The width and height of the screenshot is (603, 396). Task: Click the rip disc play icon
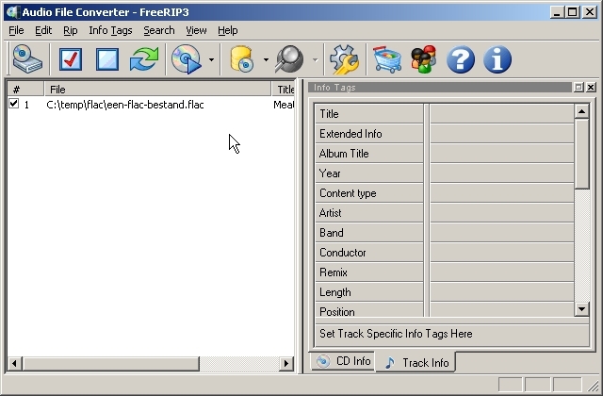(x=187, y=59)
